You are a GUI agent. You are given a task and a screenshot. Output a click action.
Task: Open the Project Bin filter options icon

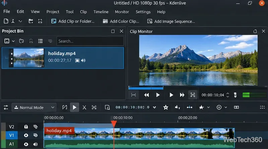[50, 41]
